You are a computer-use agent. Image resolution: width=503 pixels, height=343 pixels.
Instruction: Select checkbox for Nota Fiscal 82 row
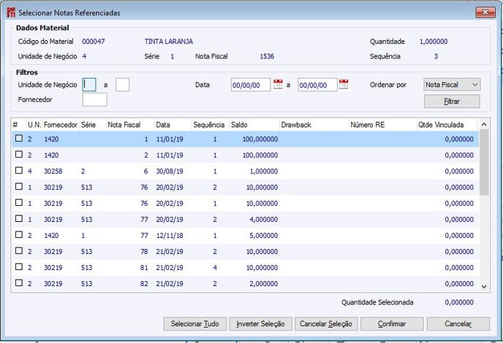(19, 283)
